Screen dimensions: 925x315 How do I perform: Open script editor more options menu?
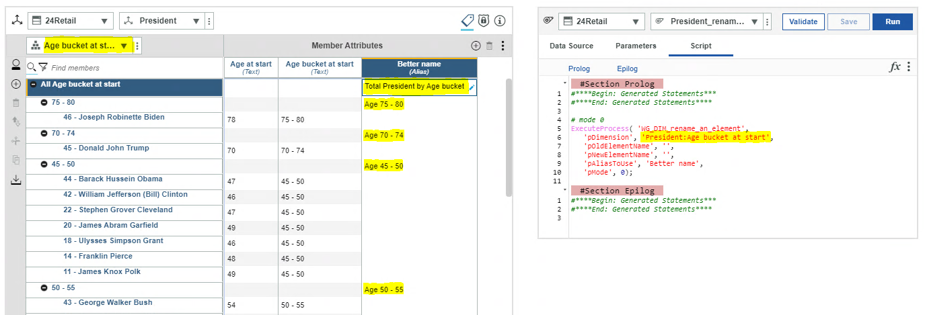pos(908,66)
